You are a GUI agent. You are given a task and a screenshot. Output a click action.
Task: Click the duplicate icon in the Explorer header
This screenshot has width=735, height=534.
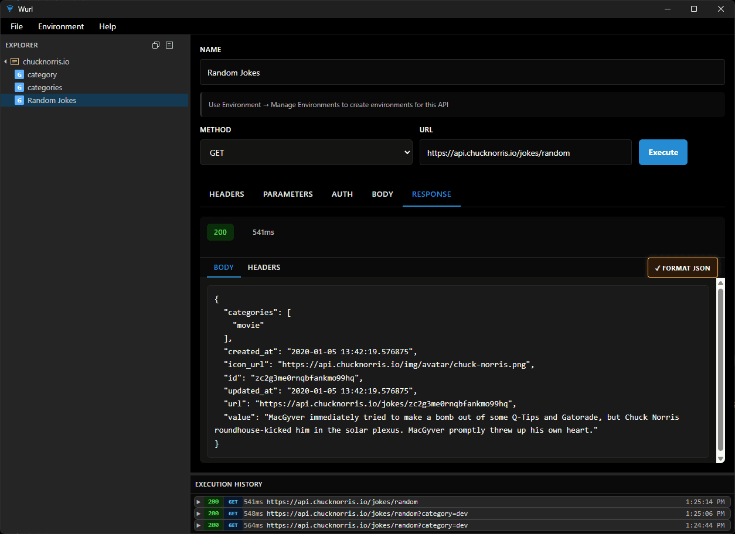(155, 44)
